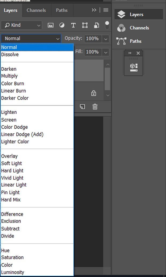Image resolution: width=166 pixels, height=277 pixels.
Task: Open the Fill slider dropdown arrow
Action: coord(105,52)
